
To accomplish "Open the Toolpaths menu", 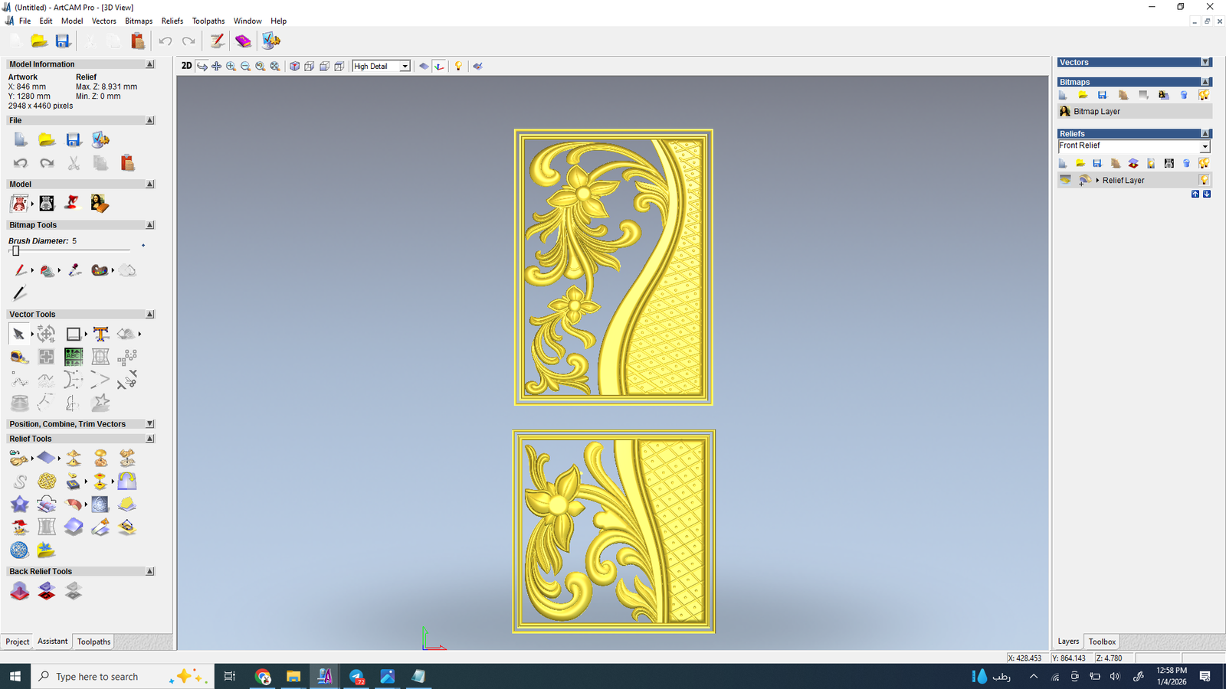I will 208,21.
